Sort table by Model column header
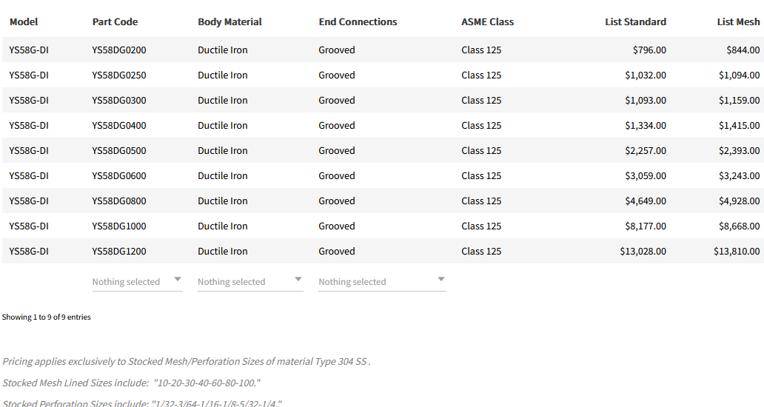 point(24,22)
